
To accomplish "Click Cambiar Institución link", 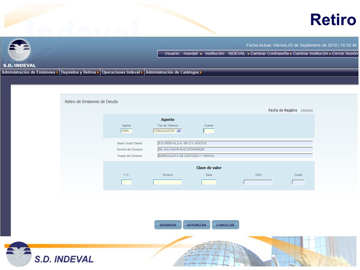I will (310, 54).
